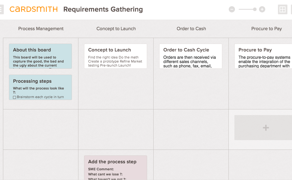292x180 pixels.
Task: Open the white Concept to Launch card
Action: pos(115,56)
